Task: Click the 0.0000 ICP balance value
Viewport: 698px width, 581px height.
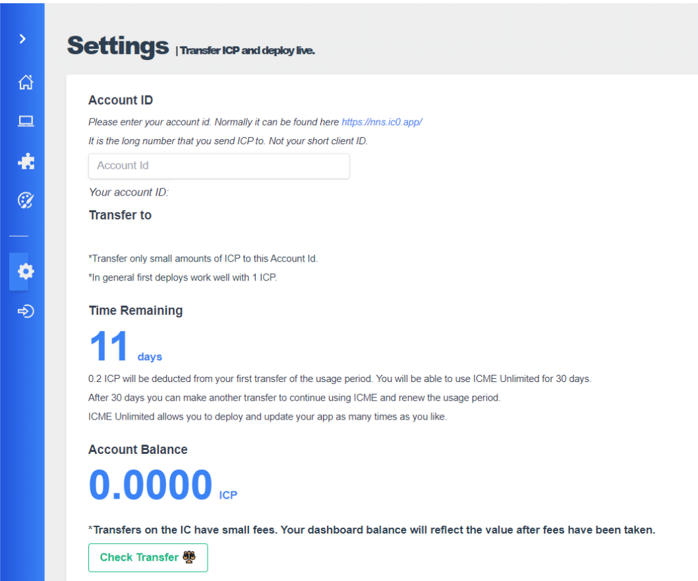Action: [150, 484]
